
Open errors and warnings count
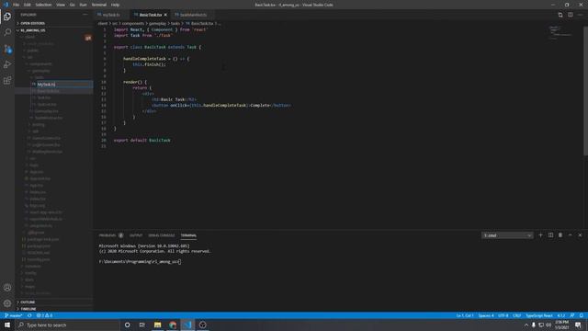[x=44, y=315]
